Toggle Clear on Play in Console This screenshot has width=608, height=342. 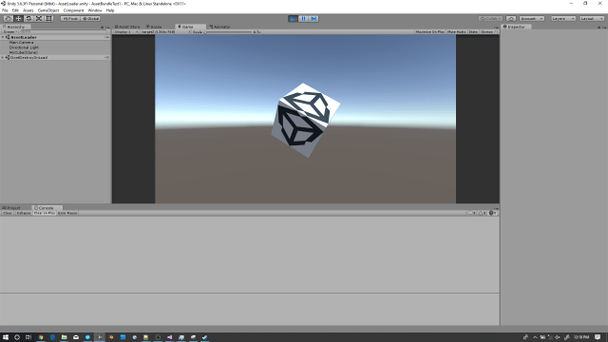[45, 213]
